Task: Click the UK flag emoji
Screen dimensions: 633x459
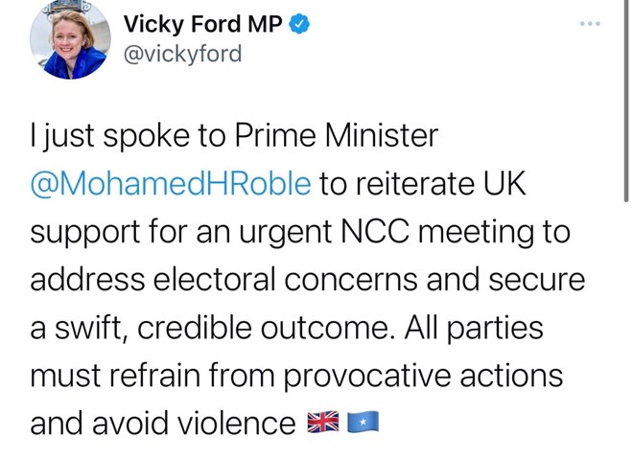Action: pos(322,423)
